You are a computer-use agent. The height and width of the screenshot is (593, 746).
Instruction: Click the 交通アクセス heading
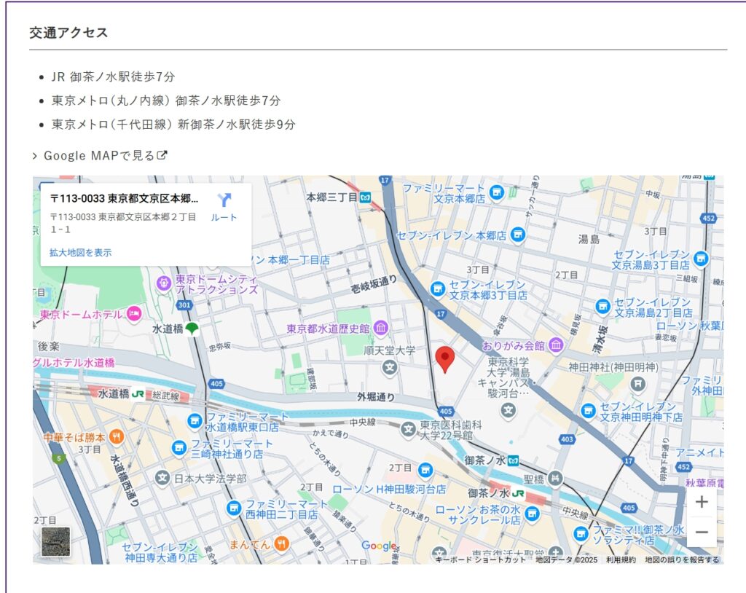(x=68, y=32)
